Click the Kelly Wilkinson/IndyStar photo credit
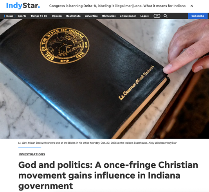The width and height of the screenshot is (209, 192). click(x=162, y=143)
